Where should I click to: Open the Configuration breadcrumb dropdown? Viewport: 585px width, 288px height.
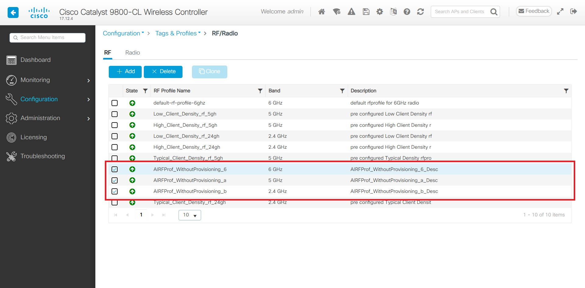pyautogui.click(x=123, y=33)
